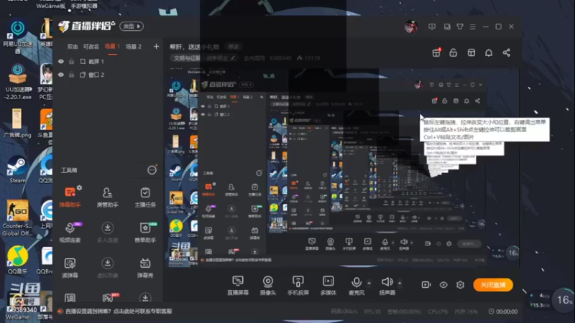
Task: Switch to 场景 2 tab
Action: 134,47
